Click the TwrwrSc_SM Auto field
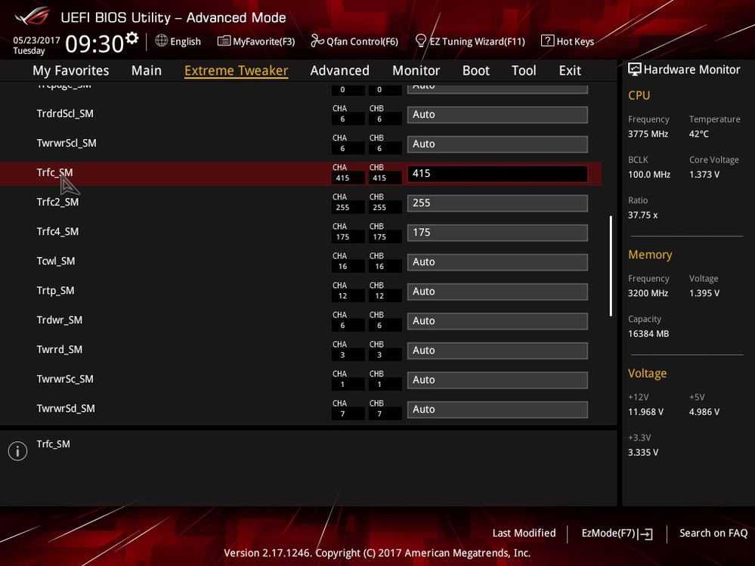 point(497,380)
